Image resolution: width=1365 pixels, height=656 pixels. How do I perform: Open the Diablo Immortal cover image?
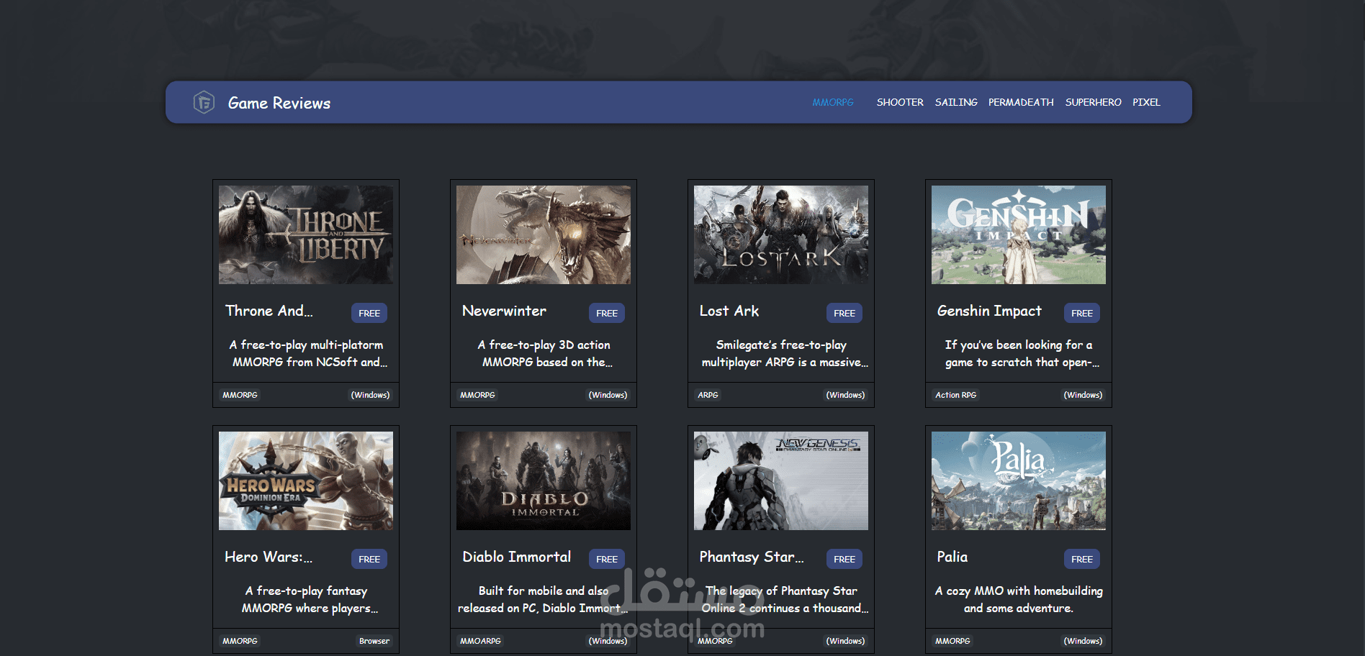point(544,480)
